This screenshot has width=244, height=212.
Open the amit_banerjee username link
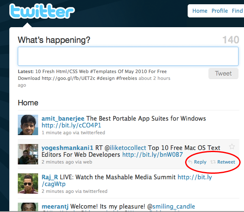(63, 119)
